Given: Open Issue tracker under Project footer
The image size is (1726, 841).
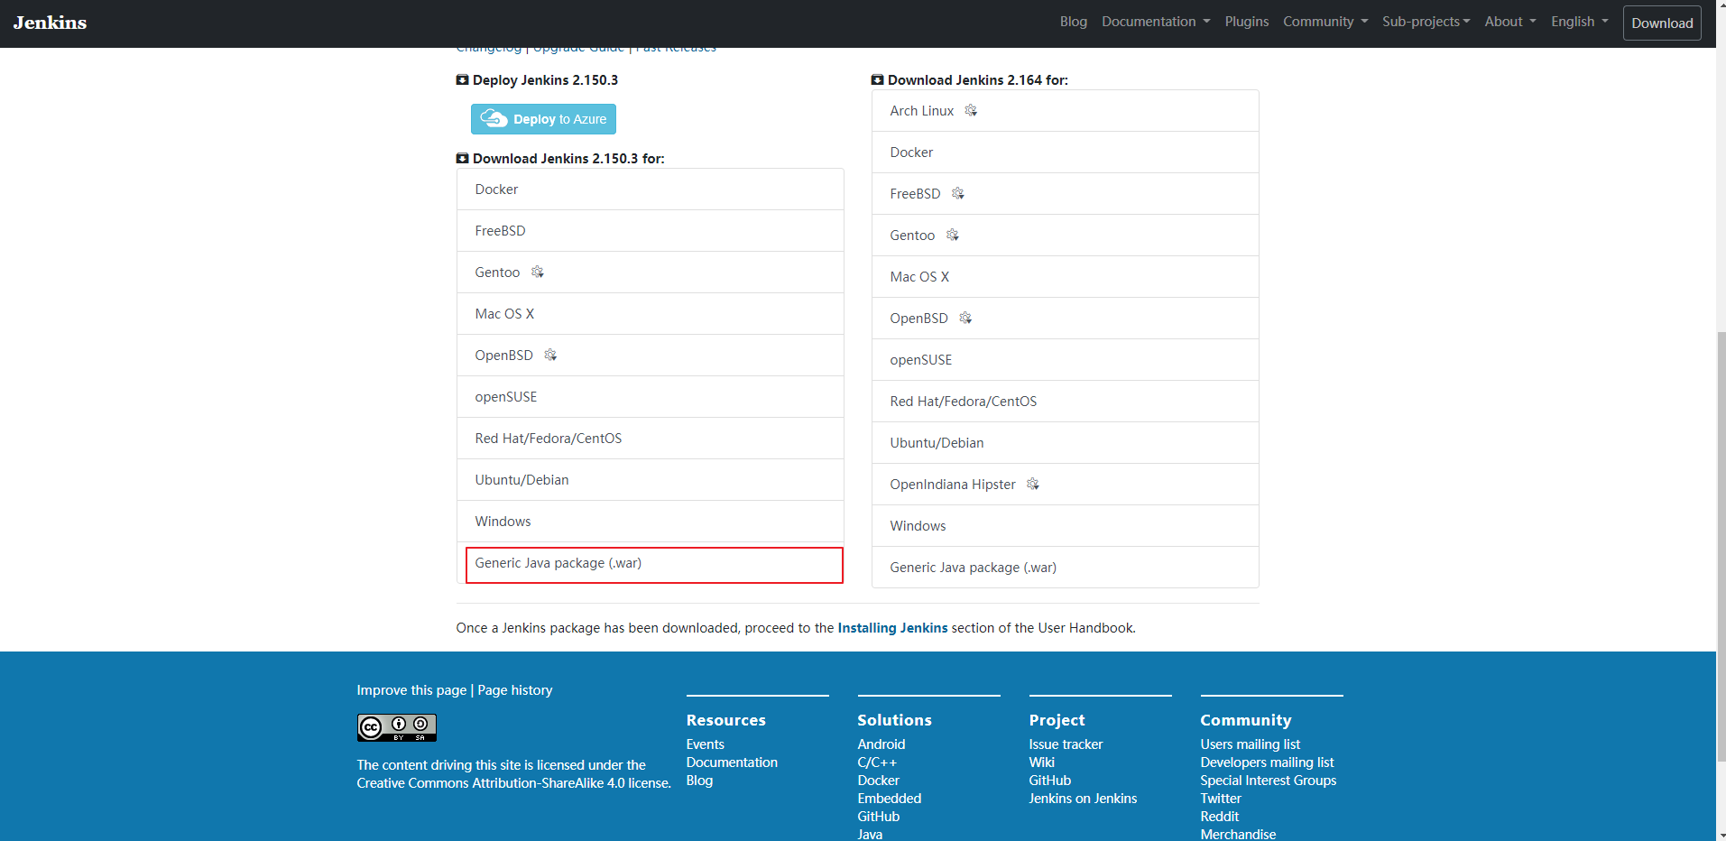Looking at the screenshot, I should tap(1066, 744).
